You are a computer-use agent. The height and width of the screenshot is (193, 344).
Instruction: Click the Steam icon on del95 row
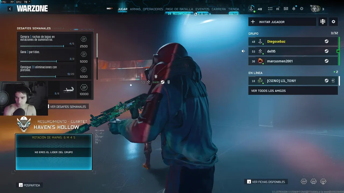pos(327,51)
